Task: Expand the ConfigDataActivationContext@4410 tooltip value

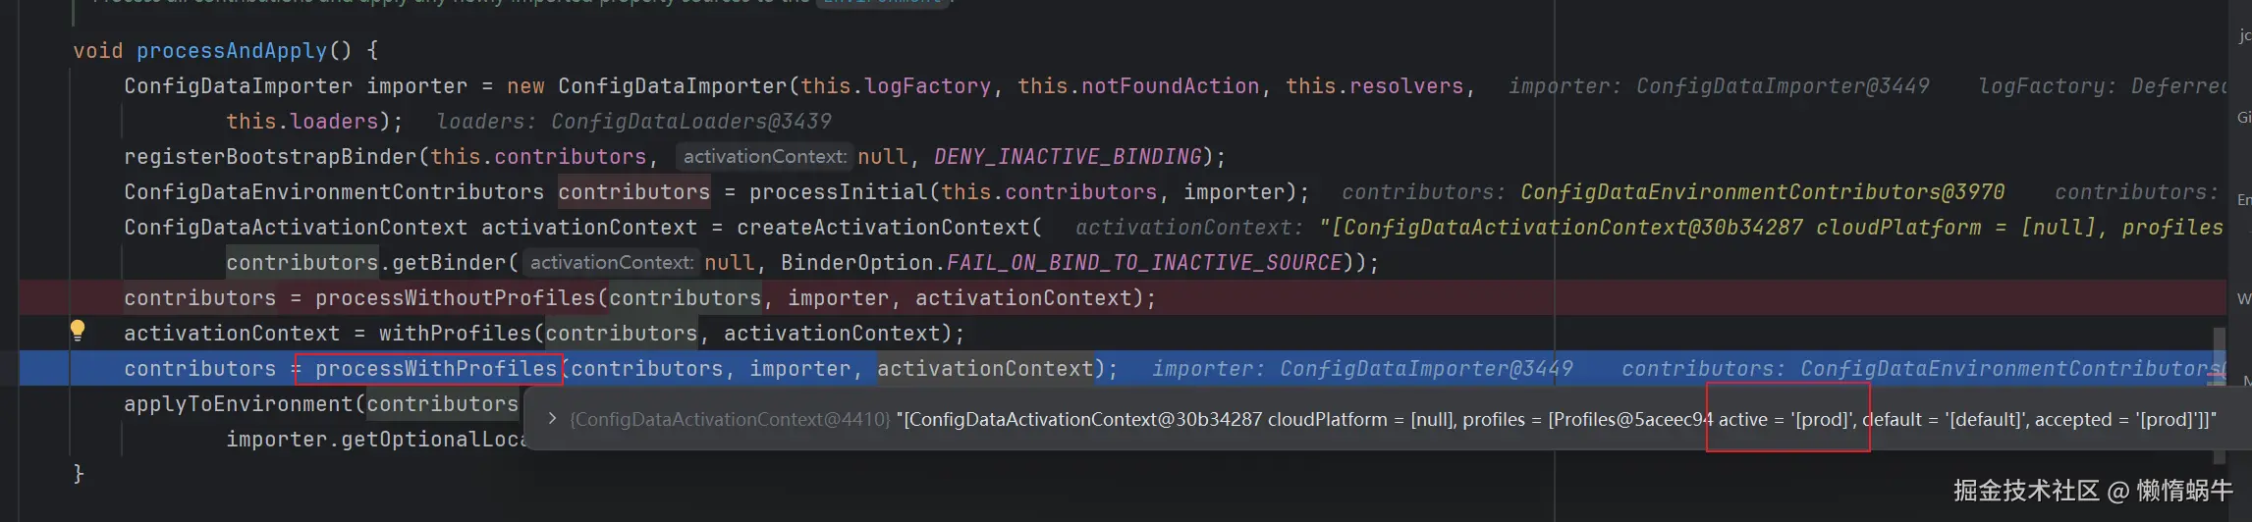Action: (552, 419)
